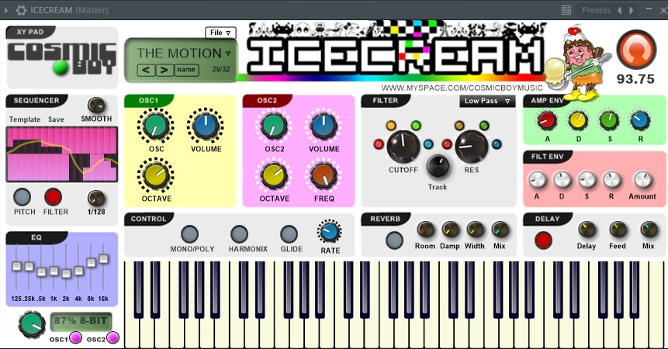Screen dimensions: 668x349
Task: Toggle the red sequencer FILTER button
Action: click(x=54, y=198)
